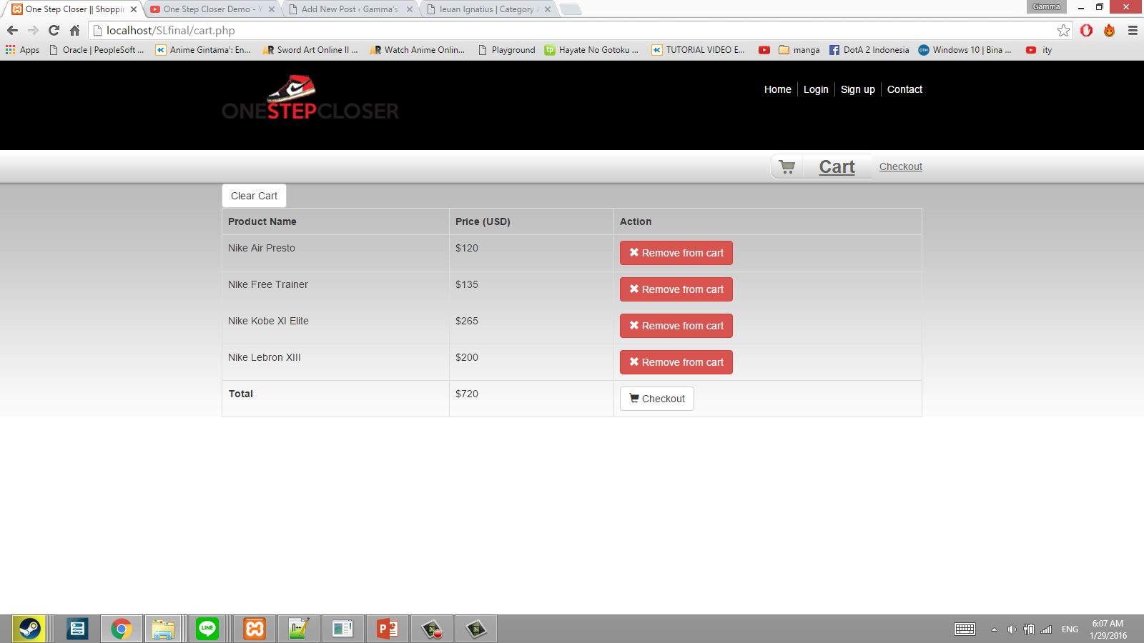Open the YouTube bookmark icon before manga folder

[764, 50]
